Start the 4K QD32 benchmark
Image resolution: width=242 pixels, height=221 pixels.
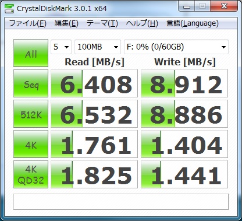pos(31,174)
